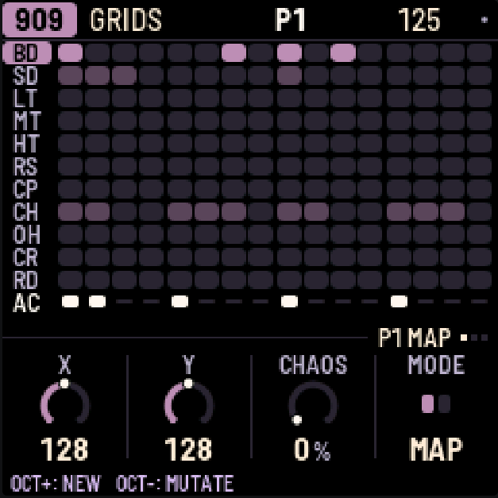498x498 pixels.
Task: Enable BD row step 5
Action: pyautogui.click(x=180, y=52)
